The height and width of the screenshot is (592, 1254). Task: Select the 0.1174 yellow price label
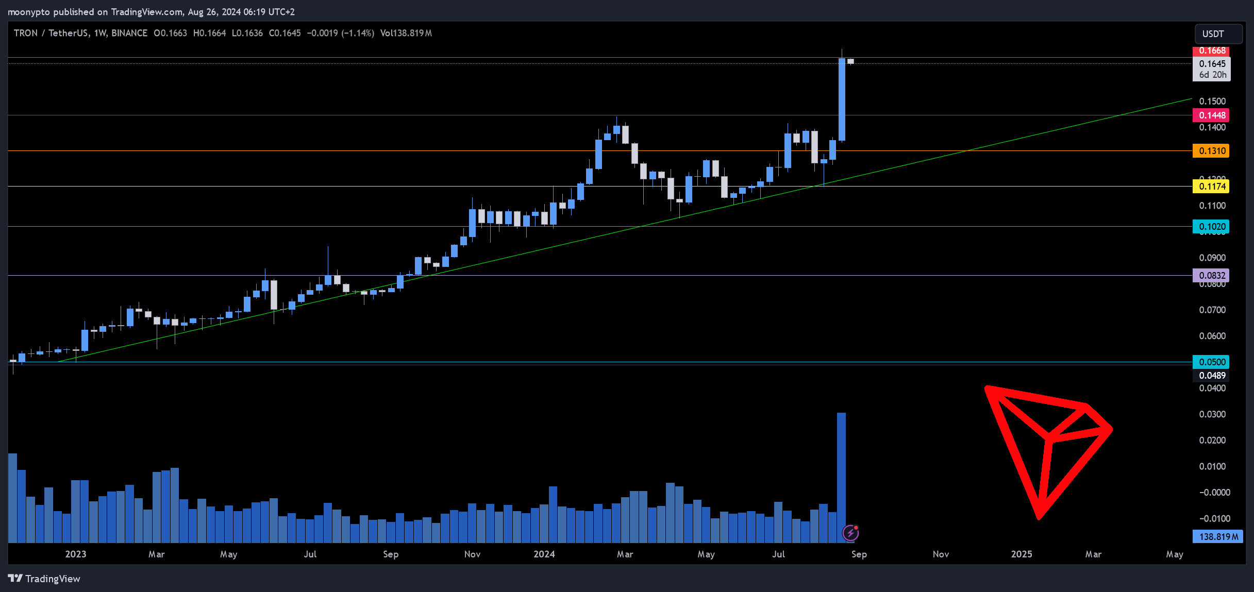1211,187
